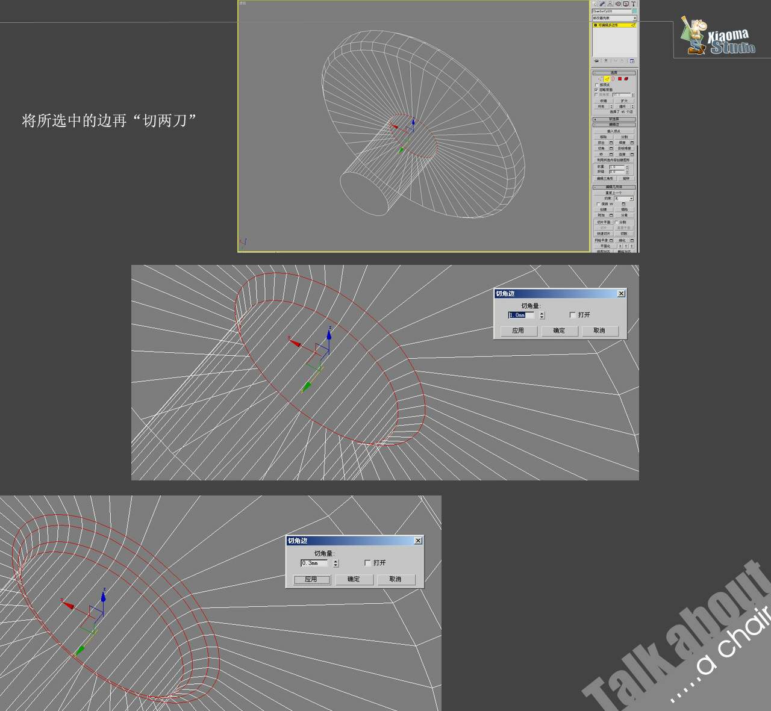Open the Hierarchy tab in command panel
The height and width of the screenshot is (711, 771).
tap(610, 4)
